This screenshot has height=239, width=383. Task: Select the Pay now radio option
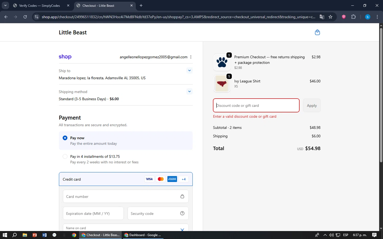click(x=65, y=138)
